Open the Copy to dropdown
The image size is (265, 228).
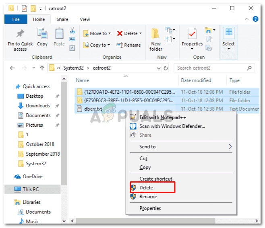click(96, 45)
